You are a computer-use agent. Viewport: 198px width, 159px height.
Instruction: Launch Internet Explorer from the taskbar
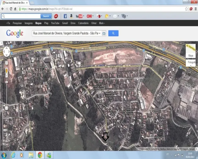[x=13, y=155]
